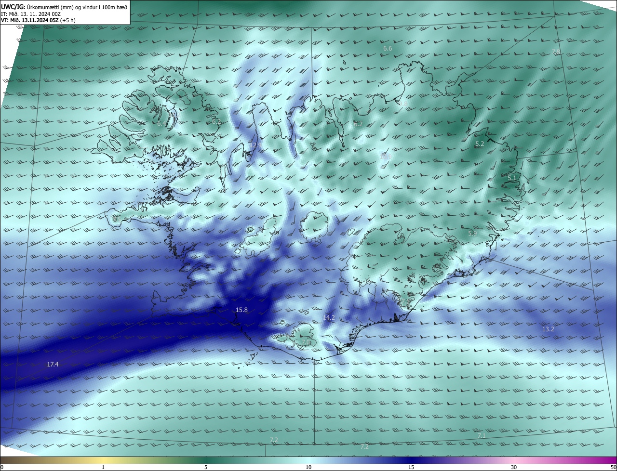617x471 pixels.
Task: Click the 9.8 value label on the map
Action: (x=403, y=104)
